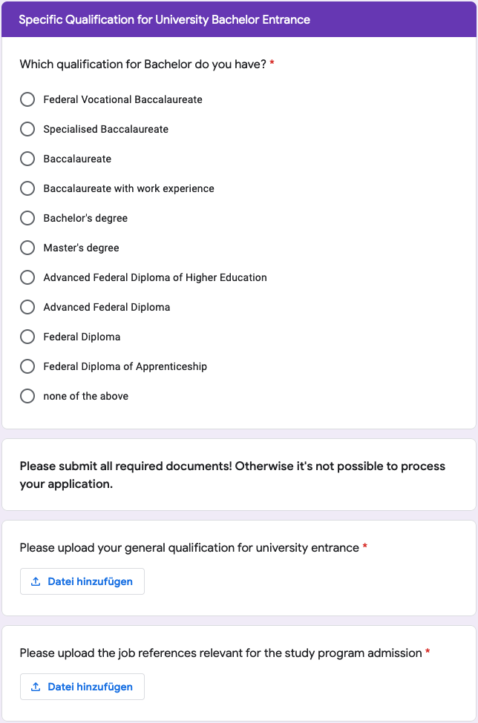The width and height of the screenshot is (478, 723).
Task: Select Advanced Federal Diploma of Higher Education
Action: [27, 277]
